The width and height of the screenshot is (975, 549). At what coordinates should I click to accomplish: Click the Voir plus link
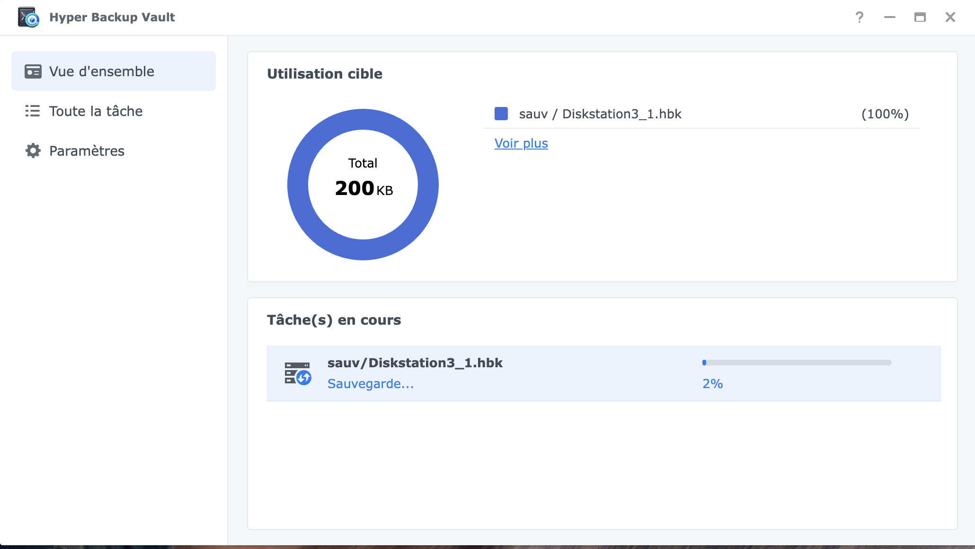point(521,143)
